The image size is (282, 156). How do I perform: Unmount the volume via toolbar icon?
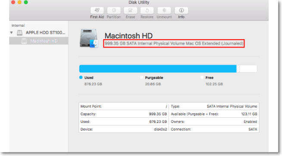pyautogui.click(x=164, y=10)
